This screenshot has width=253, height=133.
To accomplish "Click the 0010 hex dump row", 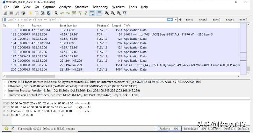I will pos(47,107).
